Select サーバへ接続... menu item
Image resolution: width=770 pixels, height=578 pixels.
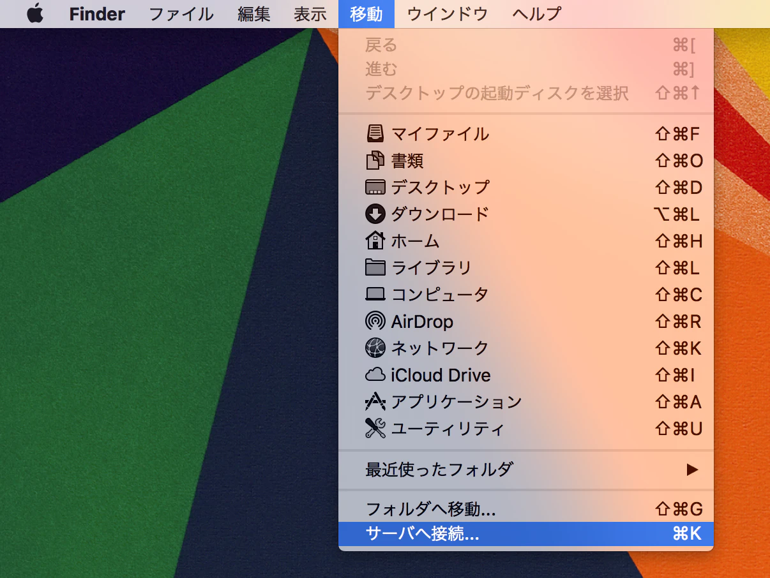pos(526,534)
